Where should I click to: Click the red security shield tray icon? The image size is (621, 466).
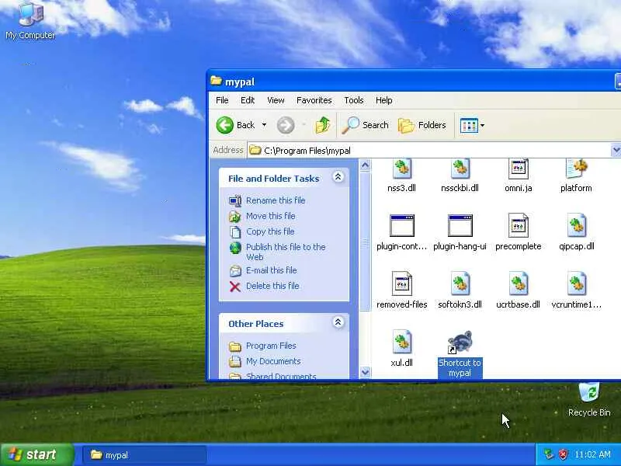pos(563,454)
